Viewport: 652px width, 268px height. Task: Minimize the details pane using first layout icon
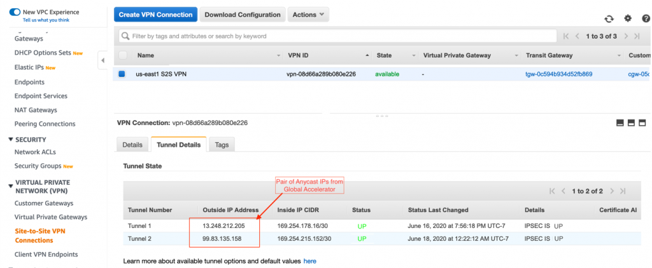click(620, 123)
